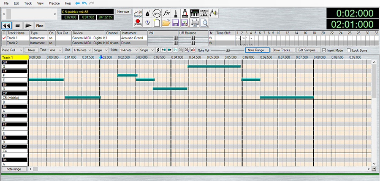This screenshot has height=181, width=380.
Task: Open the File menu
Action: tap(6, 3)
